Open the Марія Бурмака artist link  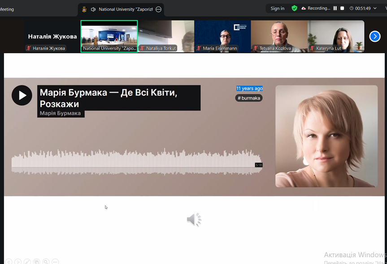click(60, 113)
